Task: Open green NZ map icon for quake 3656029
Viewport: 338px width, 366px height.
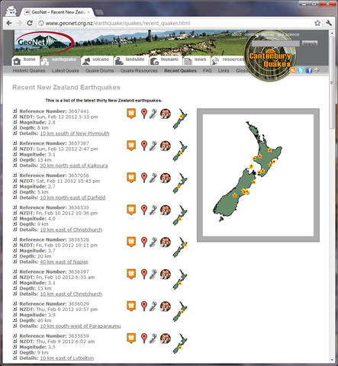Action: click(x=153, y=307)
